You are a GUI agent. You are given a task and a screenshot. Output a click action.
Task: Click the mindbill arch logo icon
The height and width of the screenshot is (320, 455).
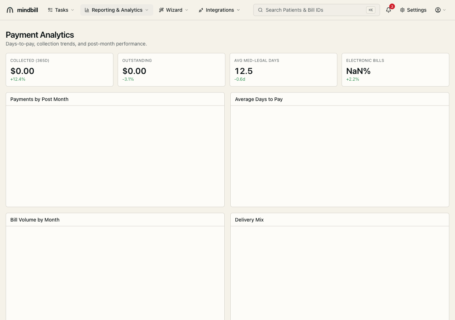[10, 10]
